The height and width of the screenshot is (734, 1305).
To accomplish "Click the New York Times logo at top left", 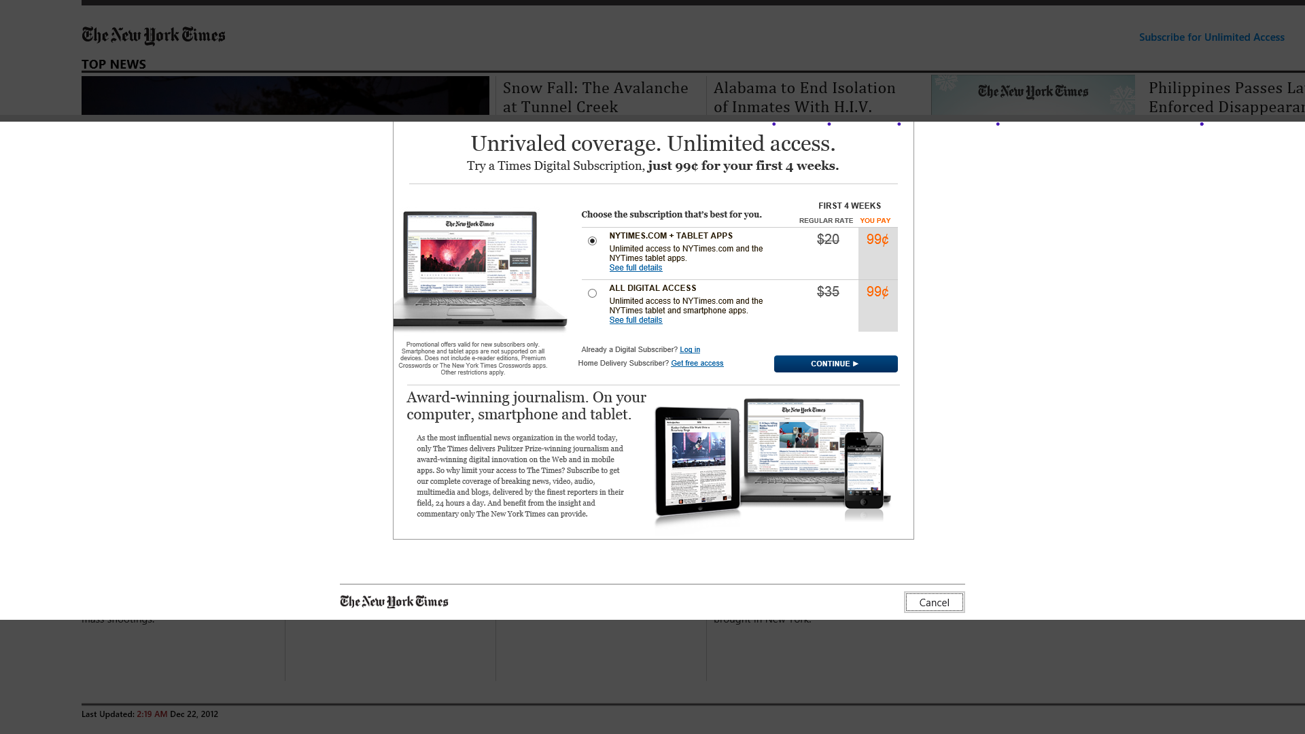I will click(x=153, y=35).
